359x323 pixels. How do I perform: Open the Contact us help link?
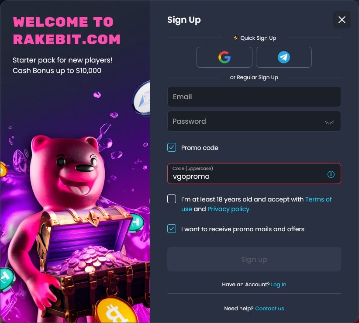tap(269, 308)
